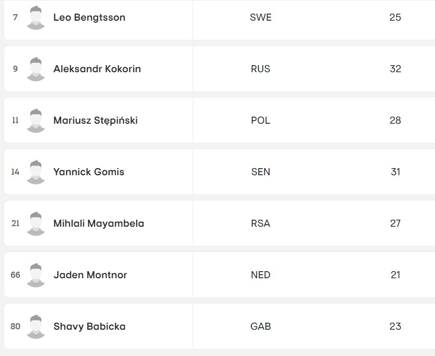The width and height of the screenshot is (435, 356).
Task: Select the Yannick Gomis name link
Action: [x=89, y=172]
